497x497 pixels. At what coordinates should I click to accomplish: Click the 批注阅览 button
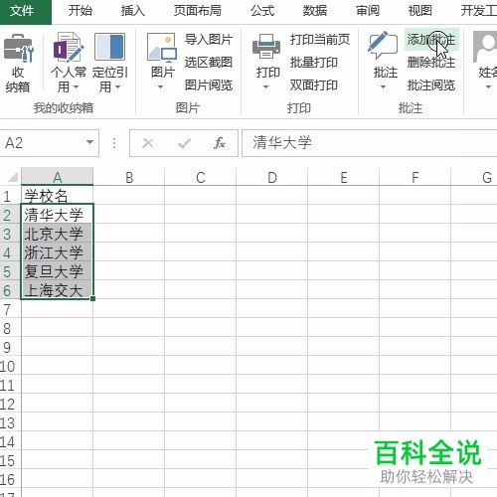[431, 85]
